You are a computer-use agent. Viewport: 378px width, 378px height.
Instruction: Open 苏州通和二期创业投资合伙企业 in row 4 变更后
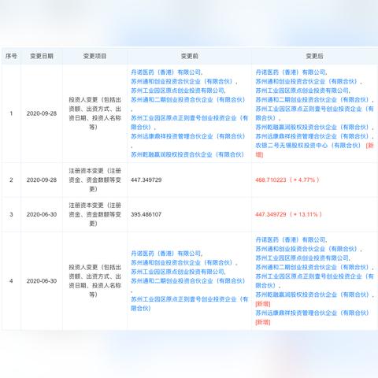coord(312,268)
